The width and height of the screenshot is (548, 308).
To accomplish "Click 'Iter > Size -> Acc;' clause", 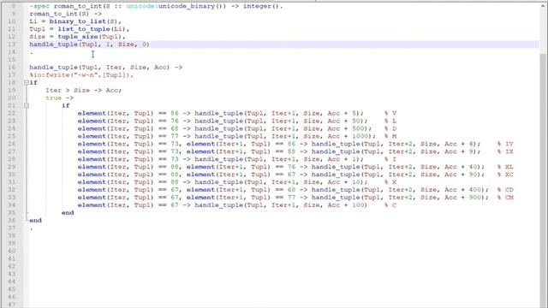I will 84,91.
